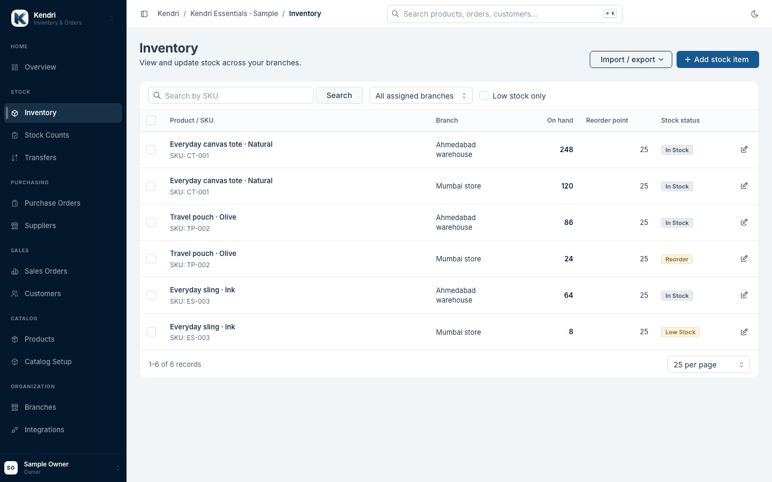Check the Travel pouch Mumbai store row
Image resolution: width=772 pixels, height=482 pixels.
point(151,259)
